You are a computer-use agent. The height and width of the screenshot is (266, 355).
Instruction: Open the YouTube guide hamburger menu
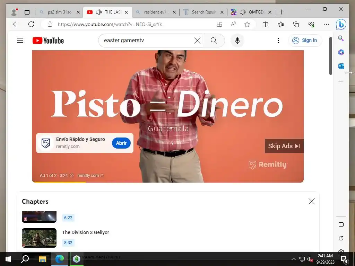pyautogui.click(x=20, y=41)
